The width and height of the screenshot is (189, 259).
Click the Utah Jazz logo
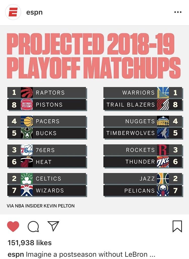pos(164,179)
